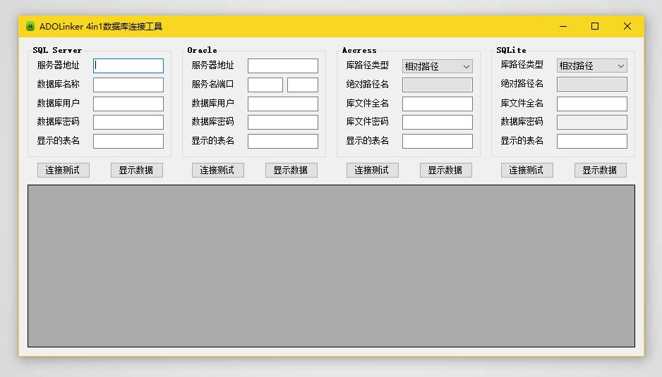Screen dimensions: 662x377
Task: Test the Oracle connection with 连接测试
Action: [x=218, y=171]
